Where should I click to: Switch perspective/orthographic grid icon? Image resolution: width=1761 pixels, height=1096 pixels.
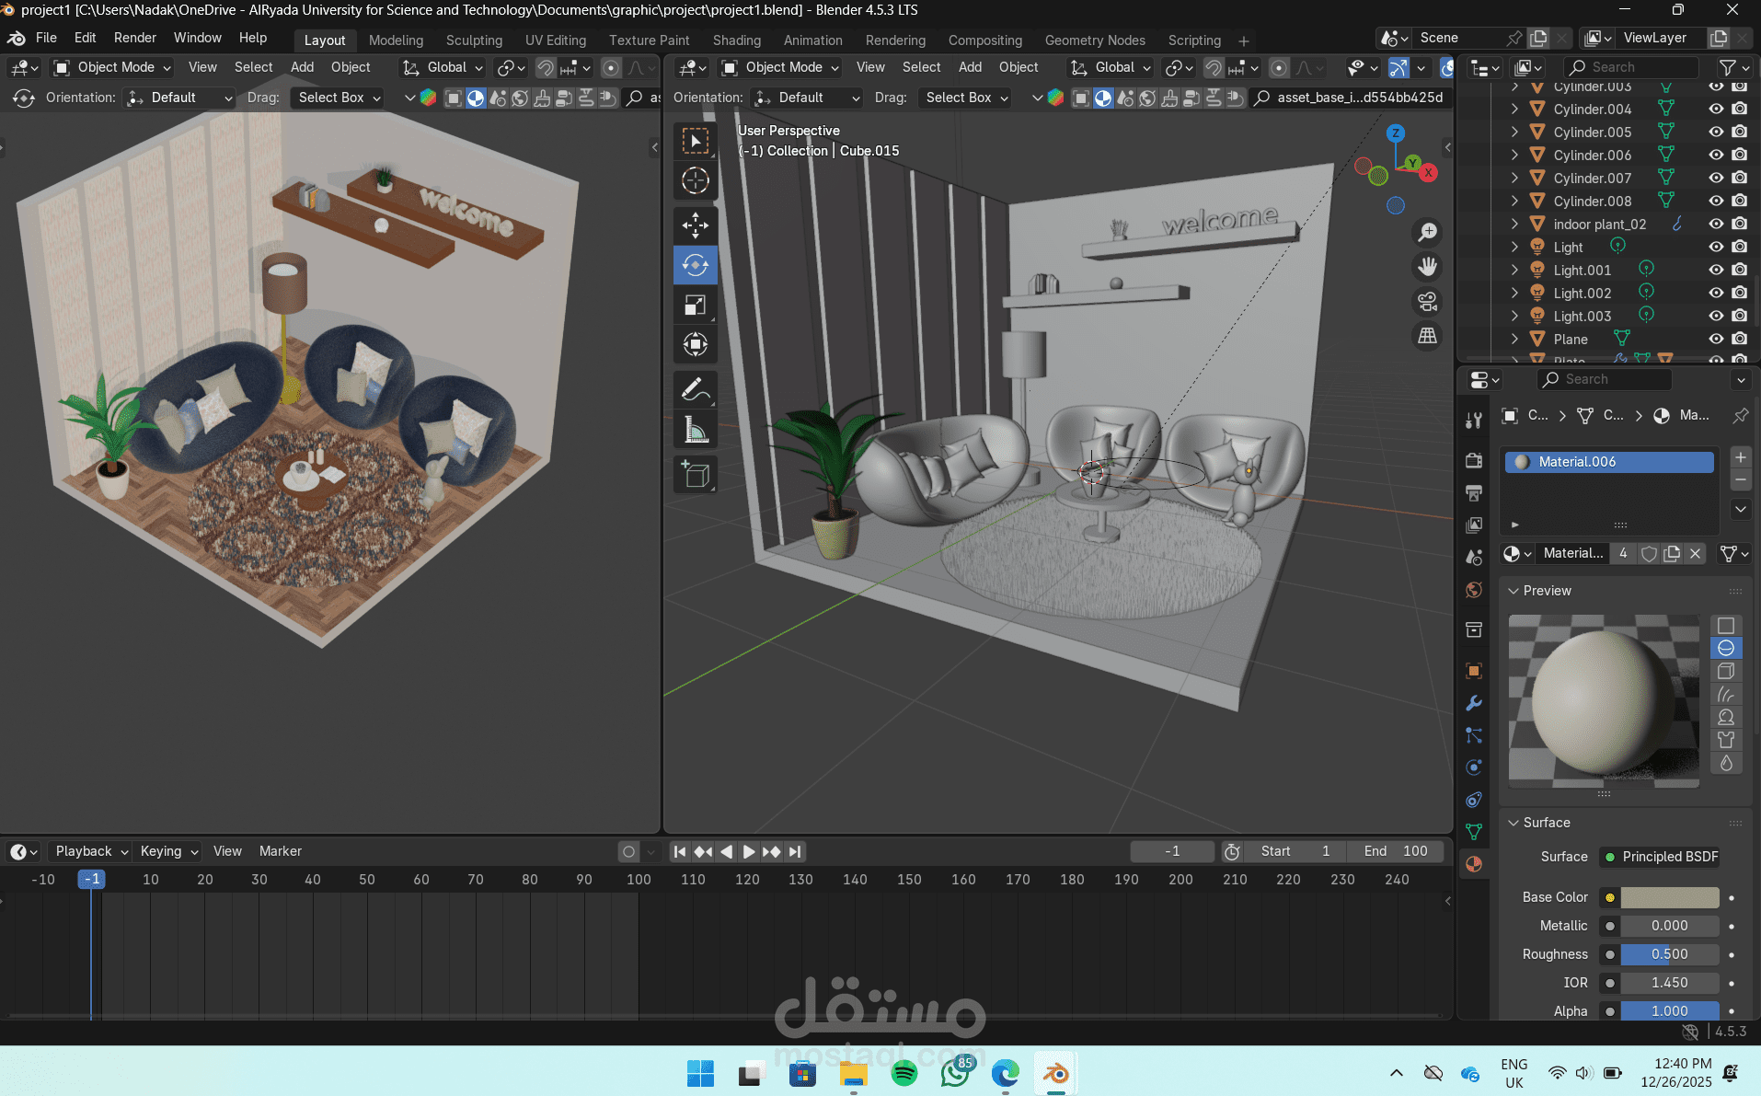[x=1427, y=336]
